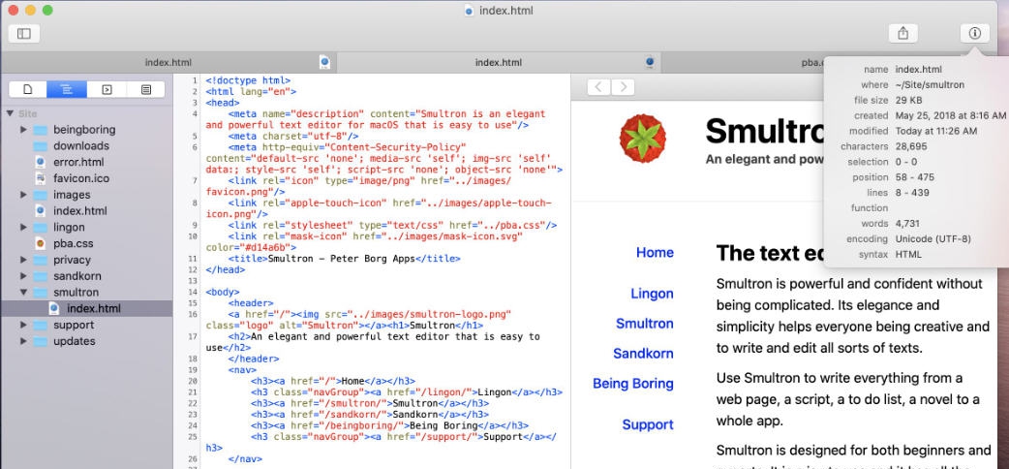This screenshot has height=469, width=1009.
Task: Place cursor on the <nav> line in editor
Action: click(x=243, y=370)
